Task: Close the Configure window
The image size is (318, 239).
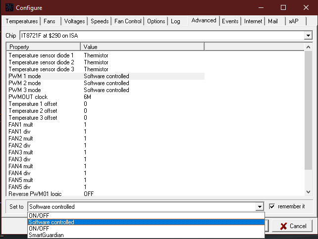Action: coord(306,8)
